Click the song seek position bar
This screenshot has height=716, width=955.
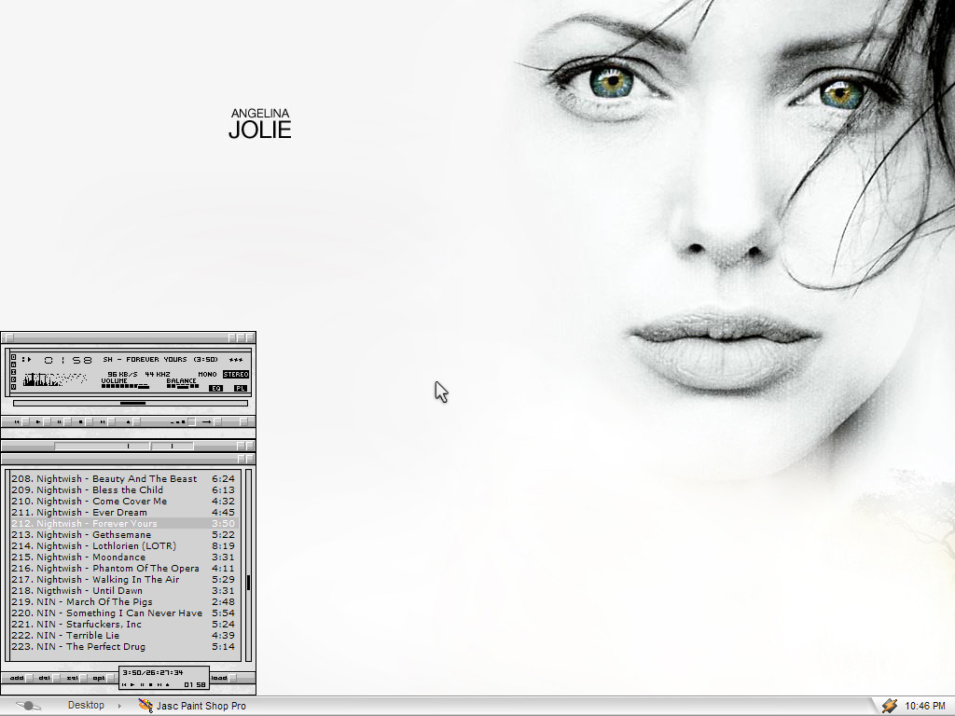click(131, 403)
